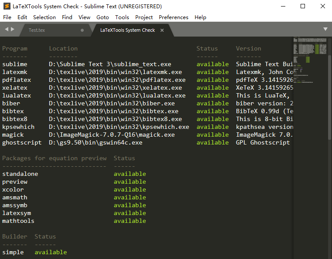Click the vertical scrollbar thumb

(329, 97)
